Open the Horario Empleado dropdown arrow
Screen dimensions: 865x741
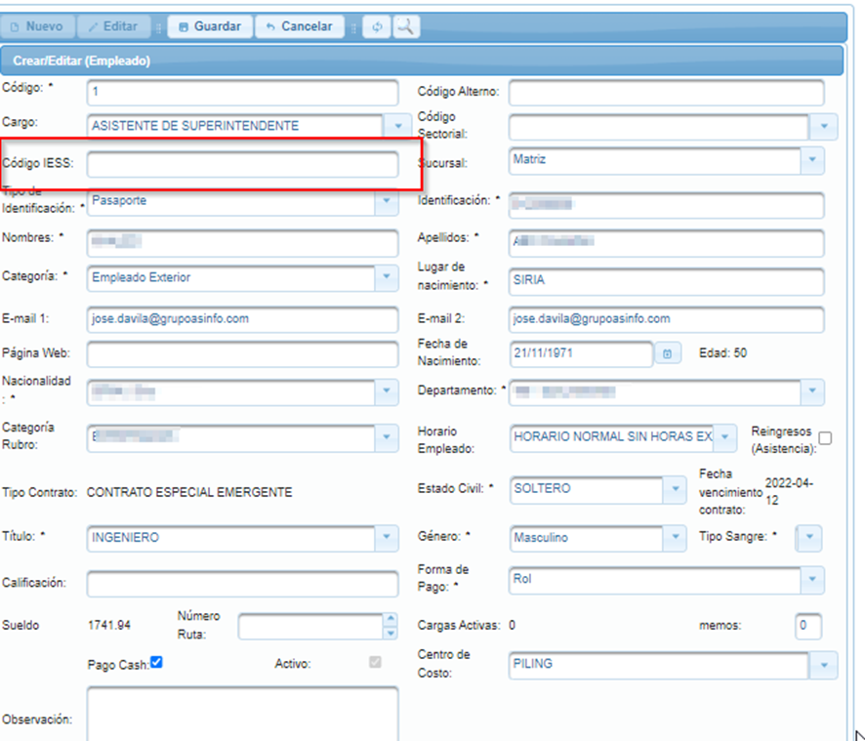725,437
